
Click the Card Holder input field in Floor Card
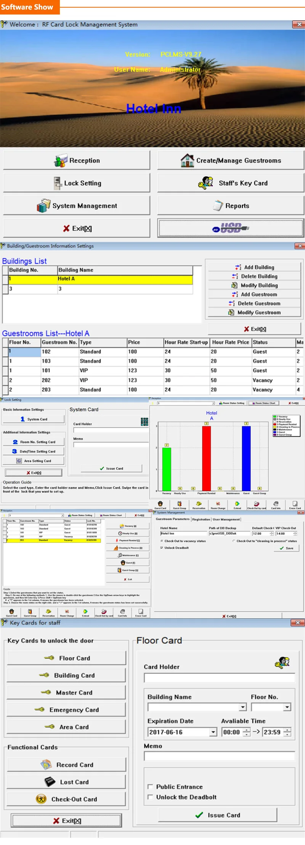point(220,678)
